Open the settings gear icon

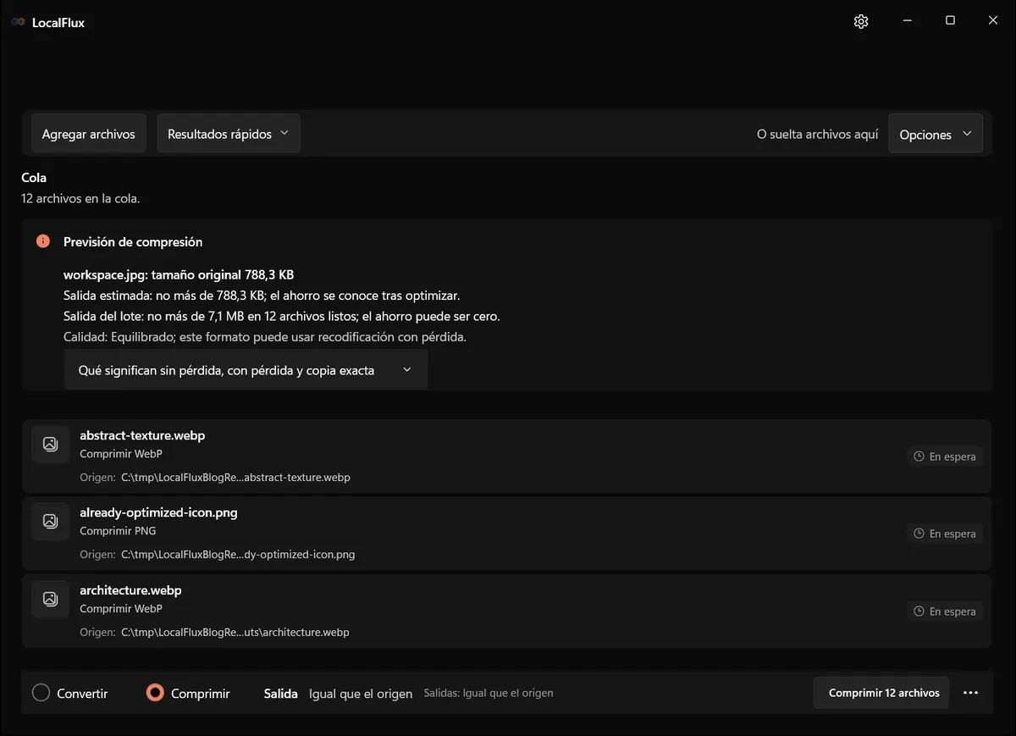coord(861,21)
